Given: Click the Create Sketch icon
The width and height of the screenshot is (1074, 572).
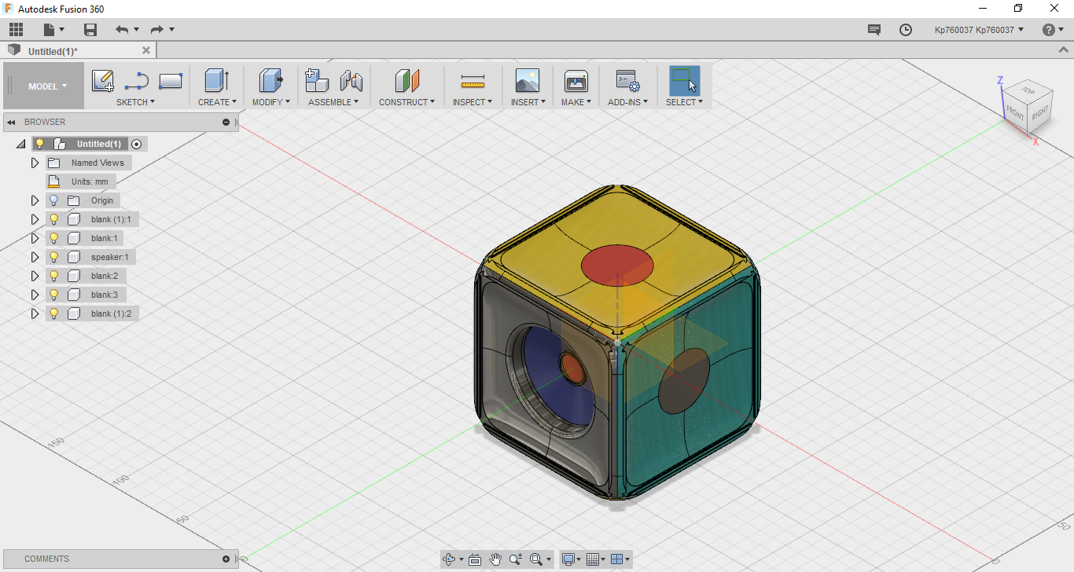Looking at the screenshot, I should coord(103,81).
